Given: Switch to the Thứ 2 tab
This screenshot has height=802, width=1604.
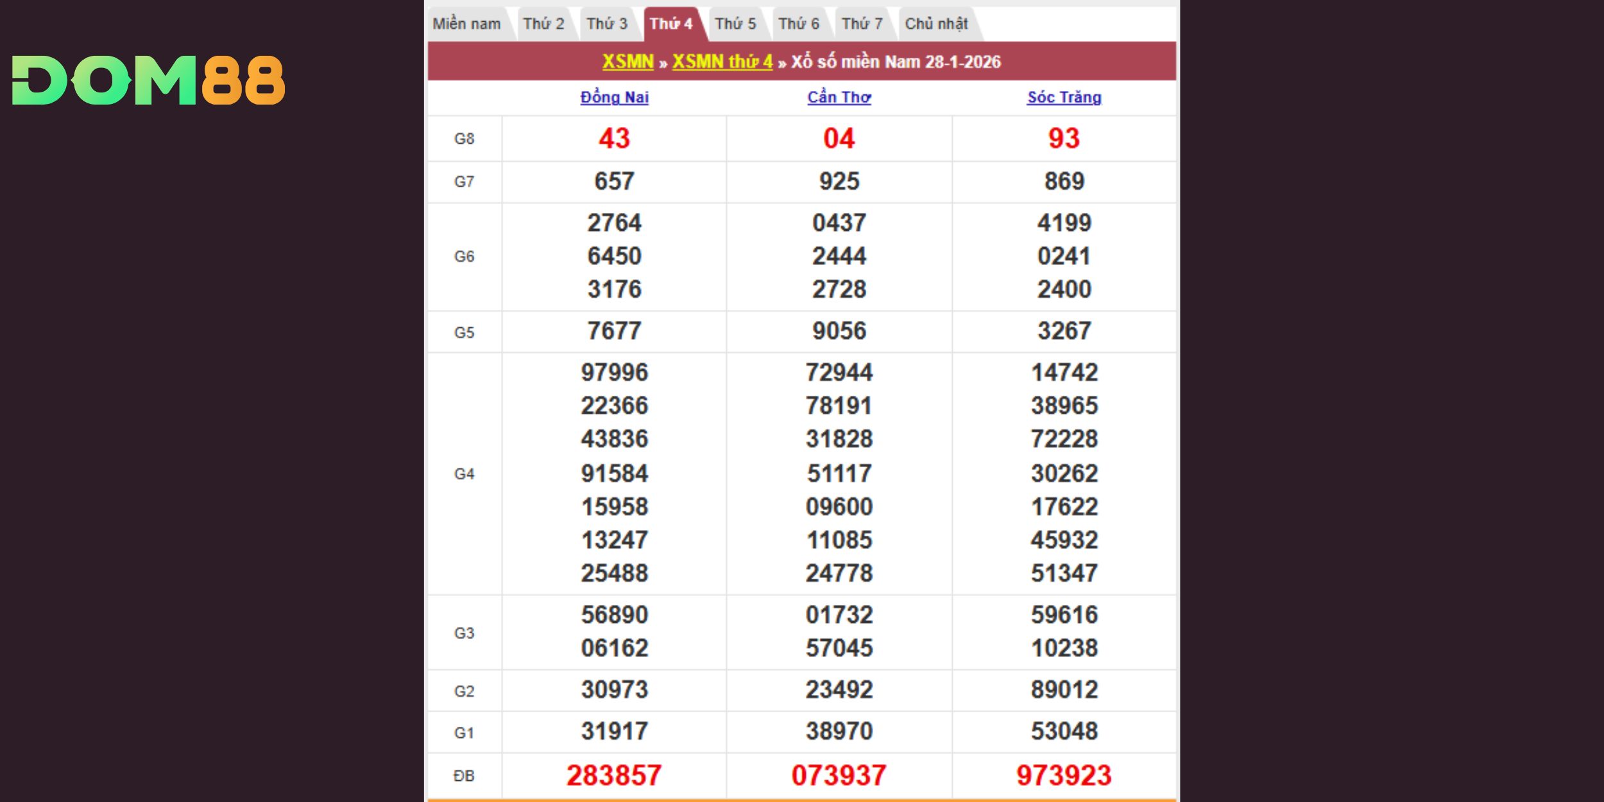Looking at the screenshot, I should click(x=543, y=24).
